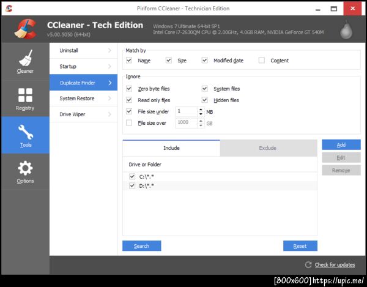Screen dimensions: 367x287
Task: Open the System Restore tool
Action: click(x=83, y=99)
